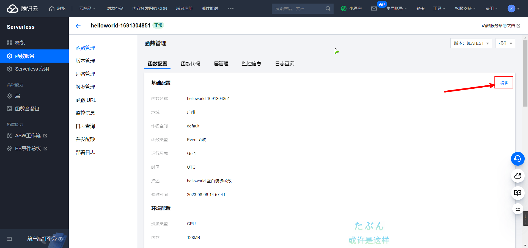Open the 操作 dropdown menu
This screenshot has width=528, height=248.
tap(505, 43)
